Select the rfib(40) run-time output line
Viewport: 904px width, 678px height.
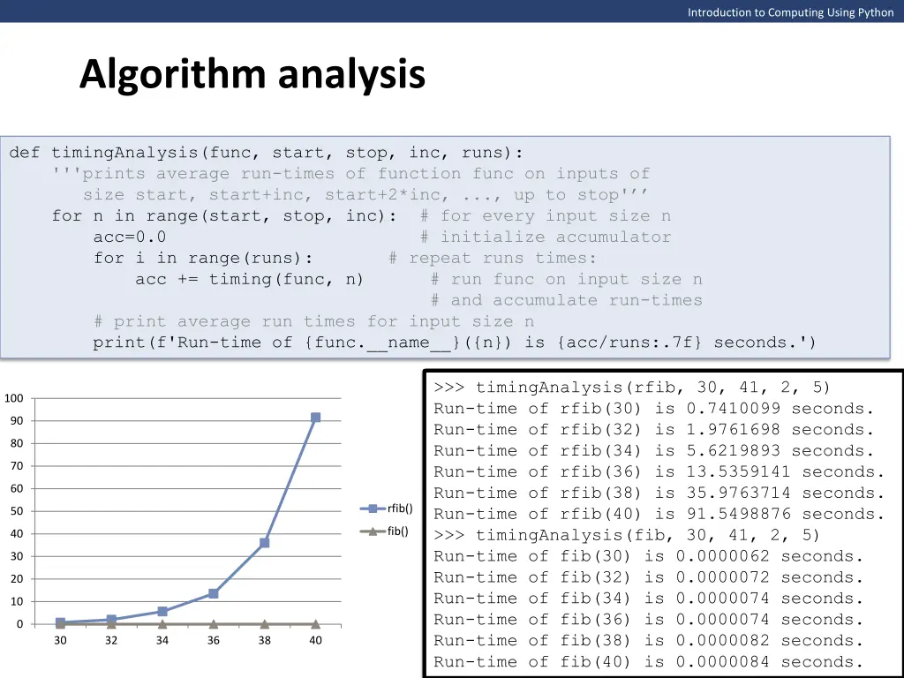click(653, 514)
